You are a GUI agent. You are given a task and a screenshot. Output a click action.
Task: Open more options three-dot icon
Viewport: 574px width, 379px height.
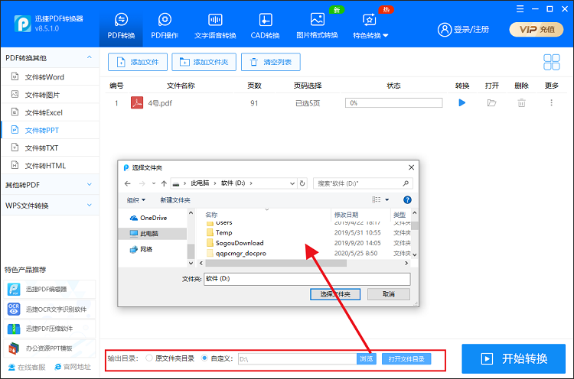coord(551,103)
